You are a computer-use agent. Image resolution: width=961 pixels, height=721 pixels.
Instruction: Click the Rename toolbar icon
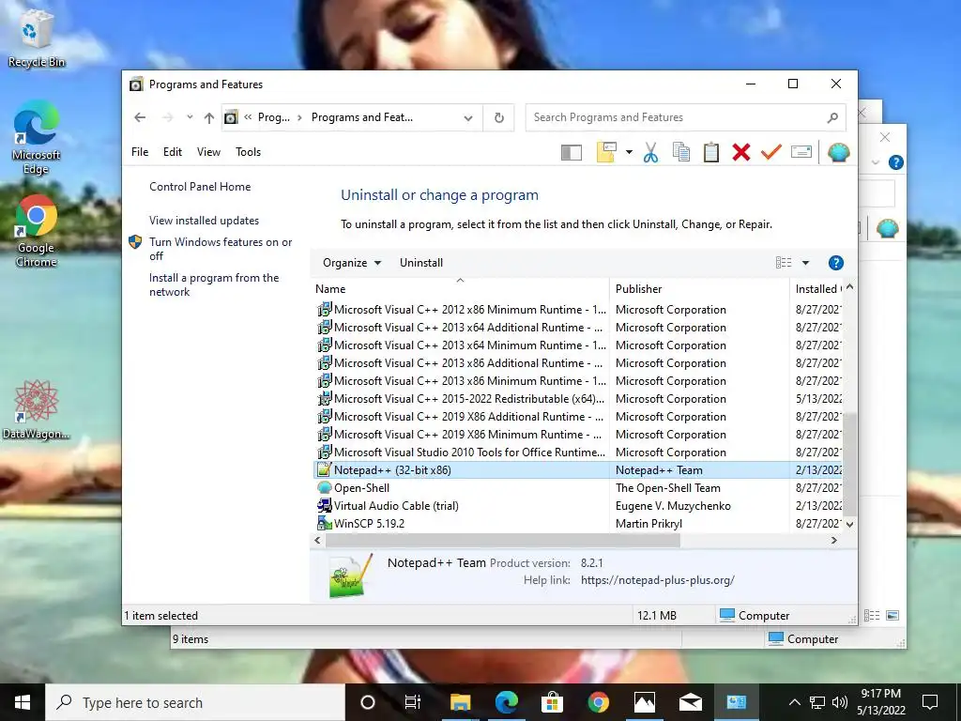click(801, 151)
